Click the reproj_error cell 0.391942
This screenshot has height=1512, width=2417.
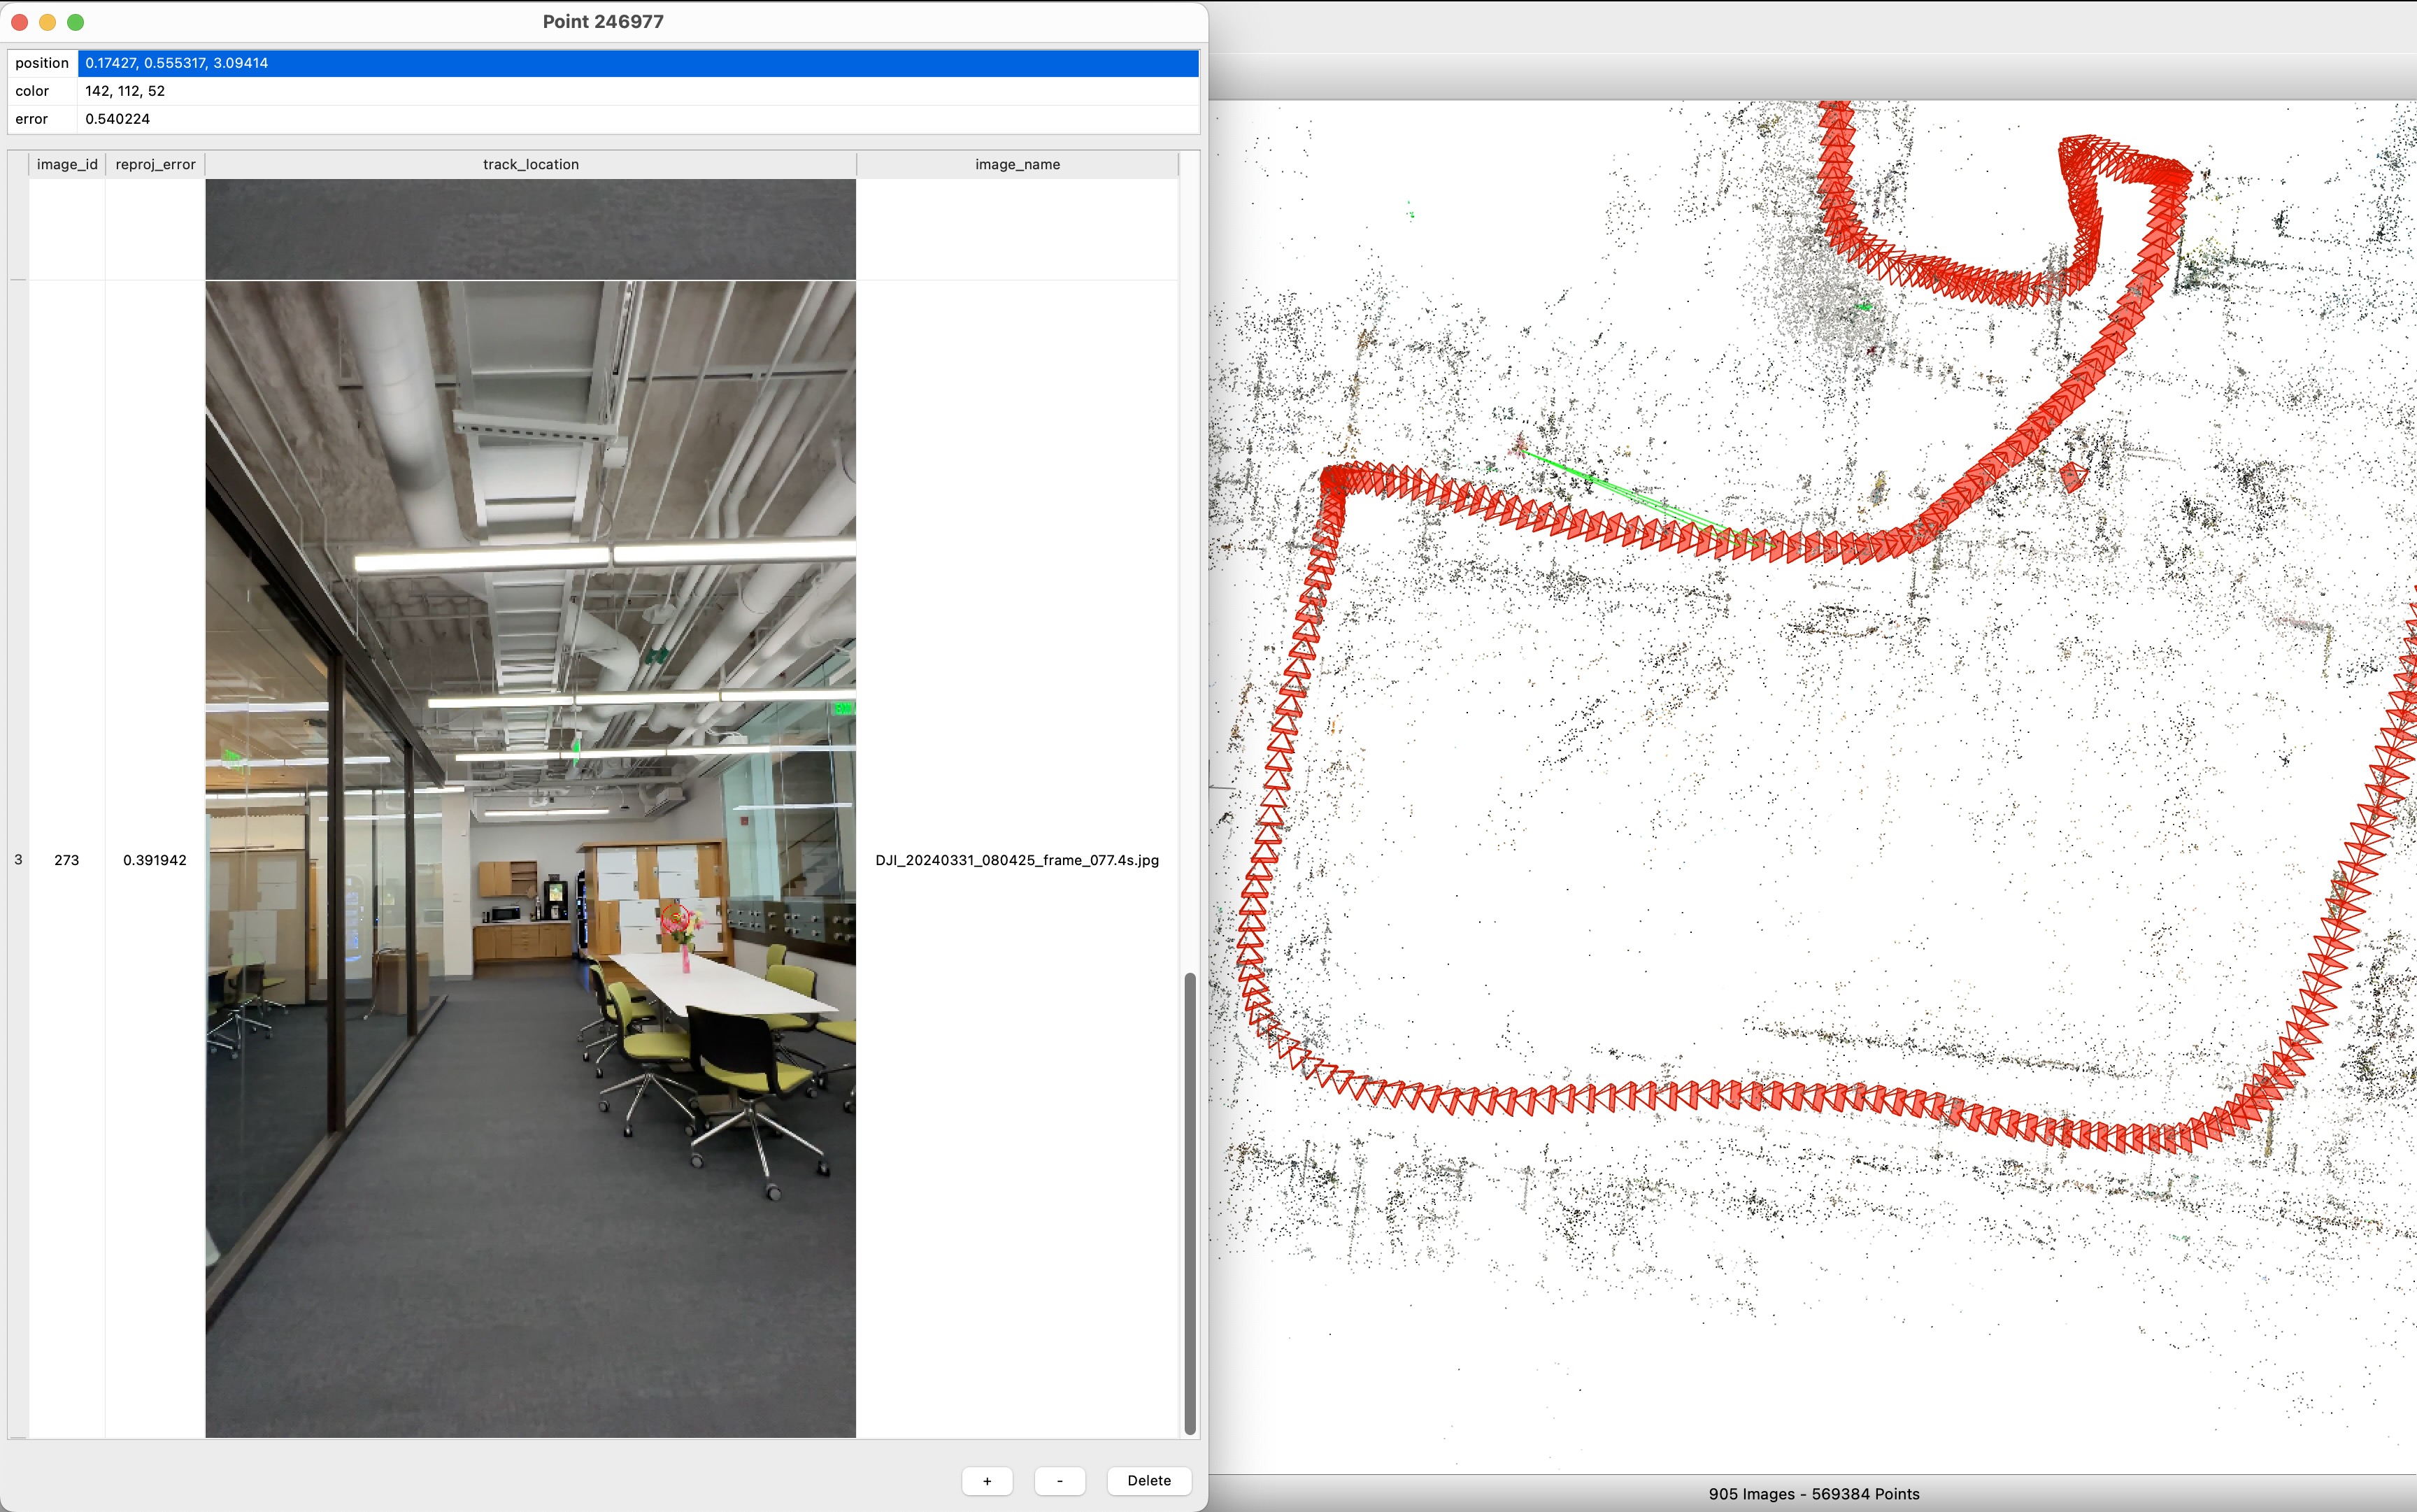tap(155, 860)
